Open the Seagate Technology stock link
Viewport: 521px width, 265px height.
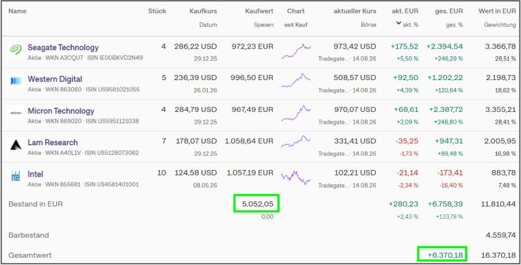(63, 48)
